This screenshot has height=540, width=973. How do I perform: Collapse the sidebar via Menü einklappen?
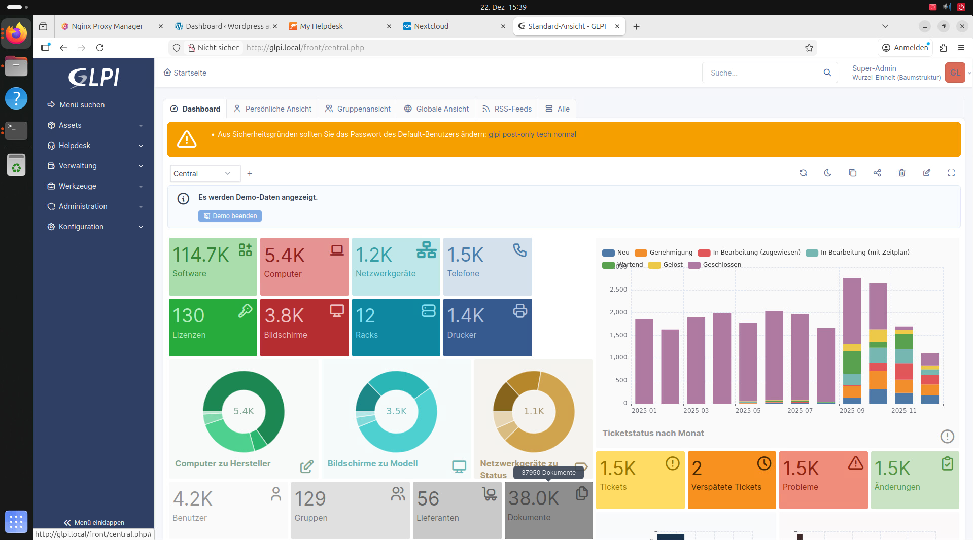tap(94, 522)
